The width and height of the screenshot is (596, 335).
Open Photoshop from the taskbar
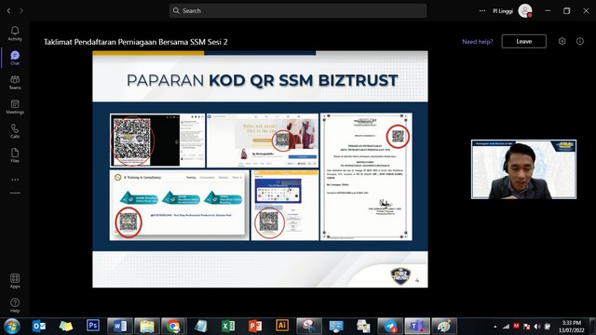93,326
